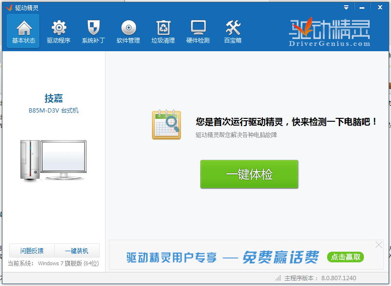Switch to 硬件检测 monitor tab
The image size is (391, 286).
[198, 31]
